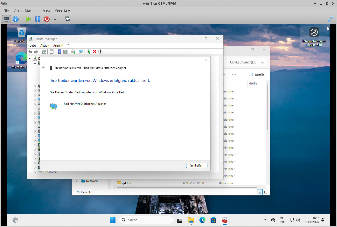This screenshot has width=337, height=227.
Task: Expand the Netzwerk tree node
Action: point(76,181)
